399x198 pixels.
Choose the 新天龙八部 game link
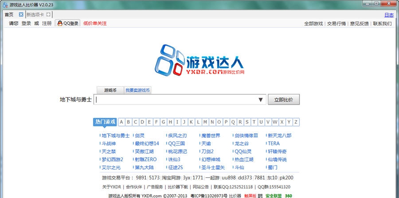click(x=279, y=136)
